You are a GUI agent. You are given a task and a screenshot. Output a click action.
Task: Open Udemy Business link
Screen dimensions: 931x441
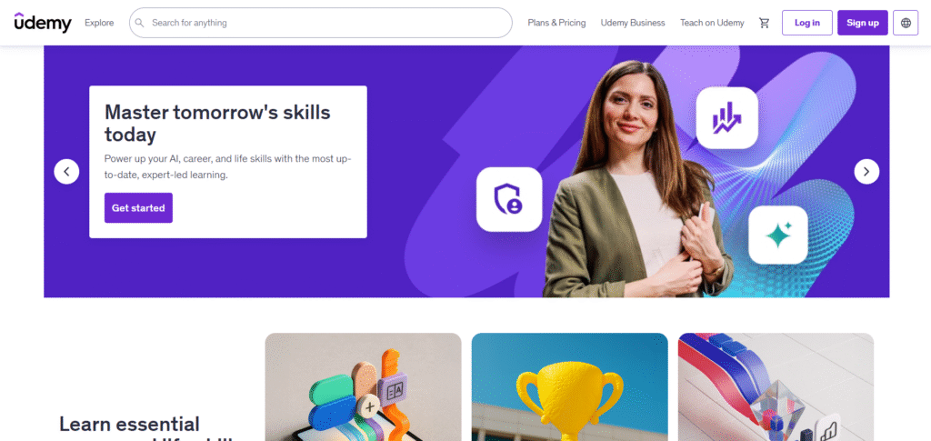633,23
